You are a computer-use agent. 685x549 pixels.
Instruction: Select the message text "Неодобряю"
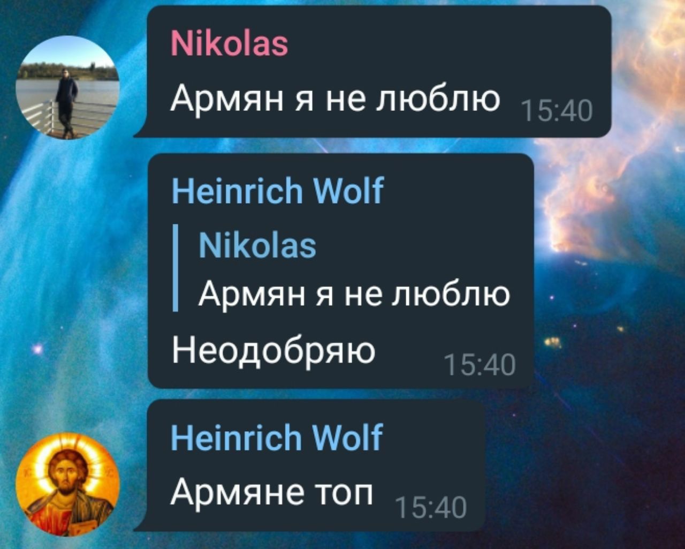[273, 352]
